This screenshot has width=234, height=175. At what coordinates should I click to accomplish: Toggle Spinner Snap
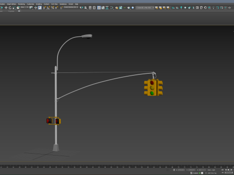tap(57, 8)
